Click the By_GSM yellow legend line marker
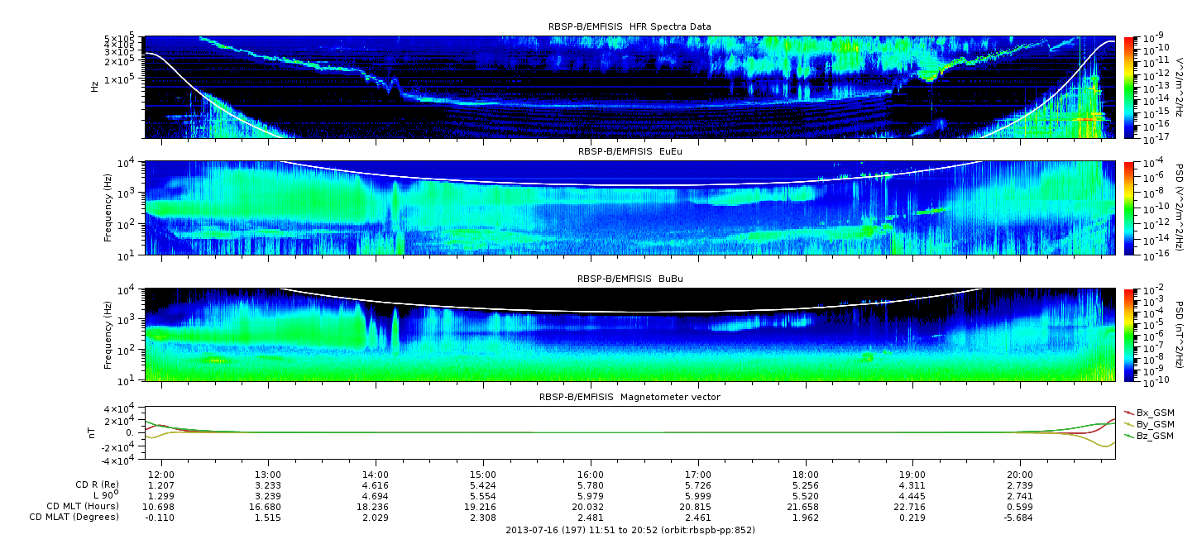1197x544 pixels. [1128, 423]
